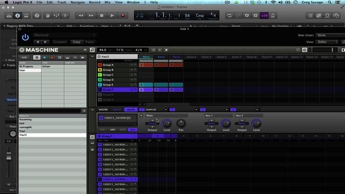Open the Logic Pro library panel icon
The width and height of the screenshot is (345, 194).
tap(9, 16)
